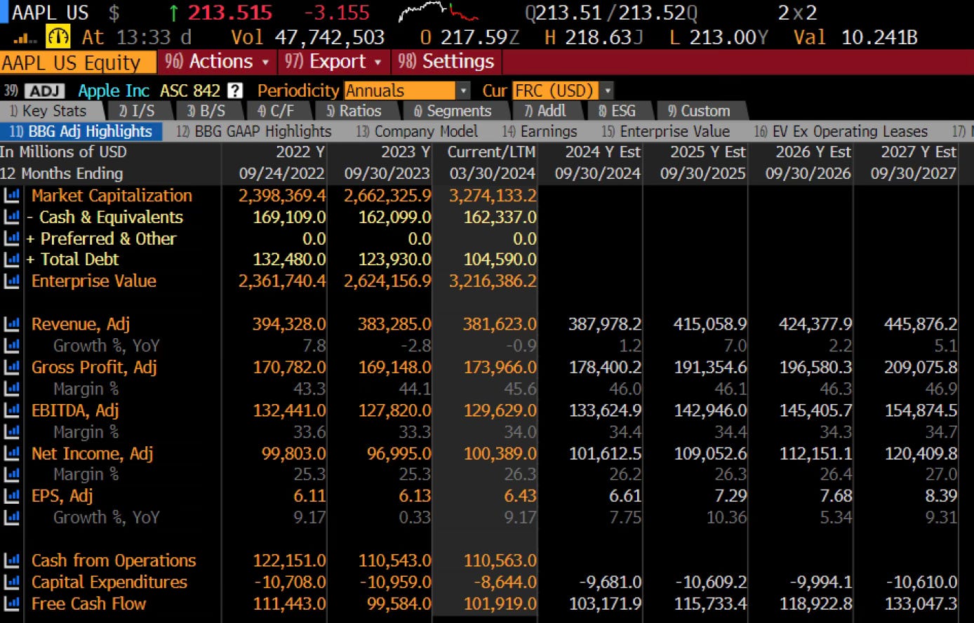Open chart icon for Enterprise Value row
The image size is (974, 623).
pyautogui.click(x=11, y=281)
